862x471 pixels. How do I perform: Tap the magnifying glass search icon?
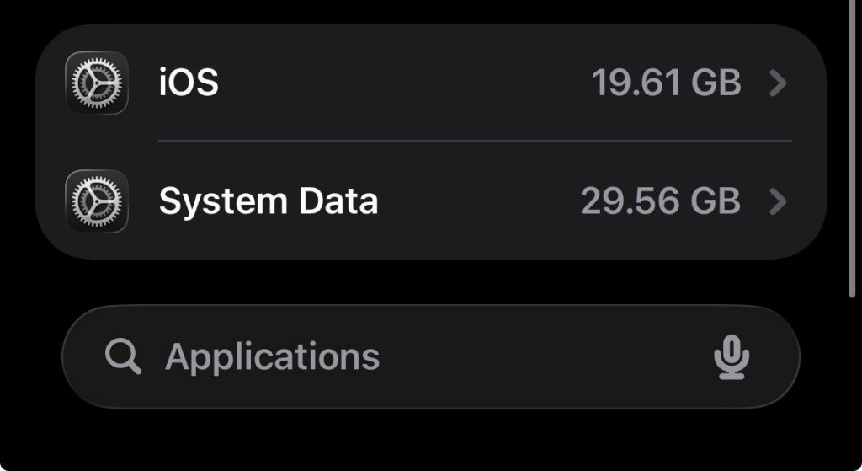point(123,356)
